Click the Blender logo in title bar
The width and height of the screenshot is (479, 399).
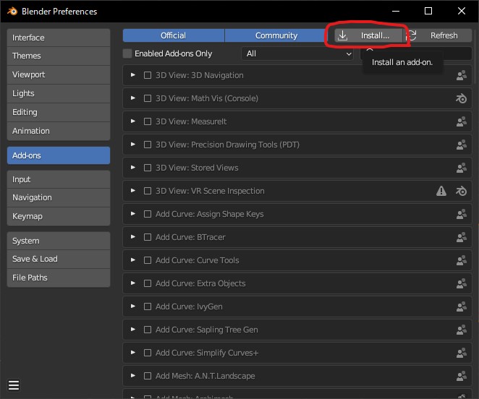coord(12,12)
